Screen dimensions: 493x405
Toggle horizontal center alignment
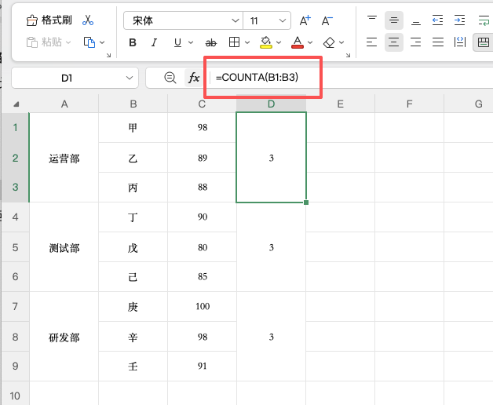tap(394, 42)
